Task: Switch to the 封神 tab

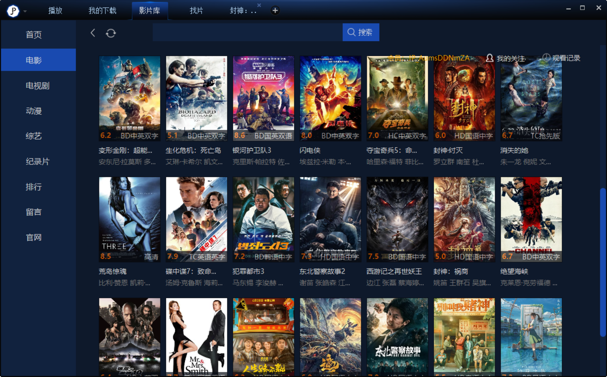Action: [x=243, y=11]
